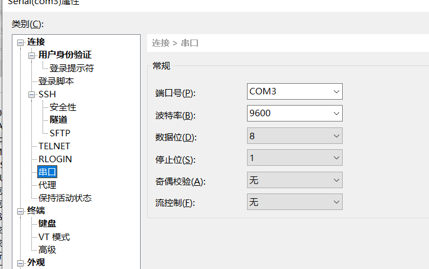Screen dimensions: 429x269
Task: Select 登录脚本 in the category tree
Action: click(56, 81)
